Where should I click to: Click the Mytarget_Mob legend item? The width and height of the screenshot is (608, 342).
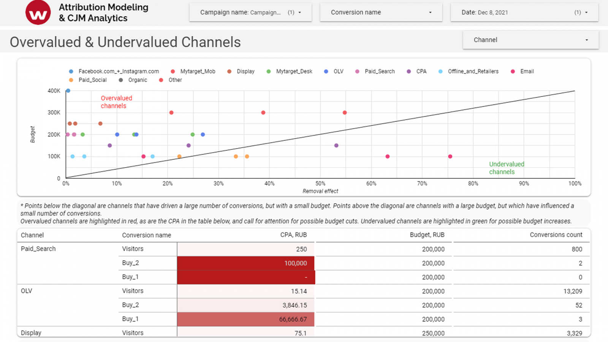(x=197, y=71)
